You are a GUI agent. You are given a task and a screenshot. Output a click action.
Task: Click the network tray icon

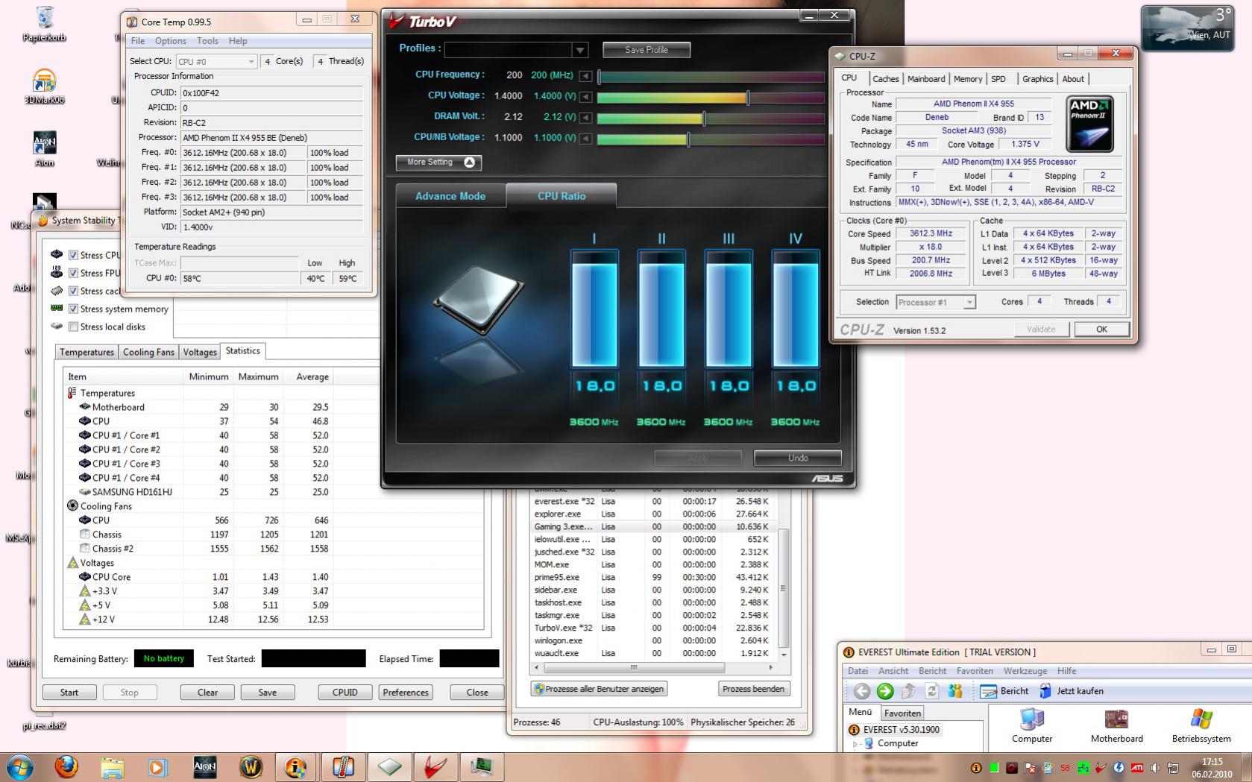tap(1173, 768)
